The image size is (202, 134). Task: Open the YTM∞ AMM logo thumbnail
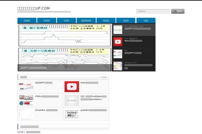pos(26,100)
